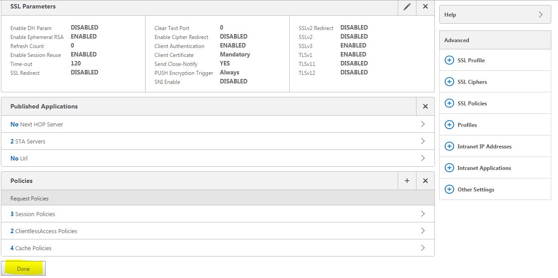558x278 pixels.
Task: Add Profiles from the Advanced panel
Action: pos(449,125)
